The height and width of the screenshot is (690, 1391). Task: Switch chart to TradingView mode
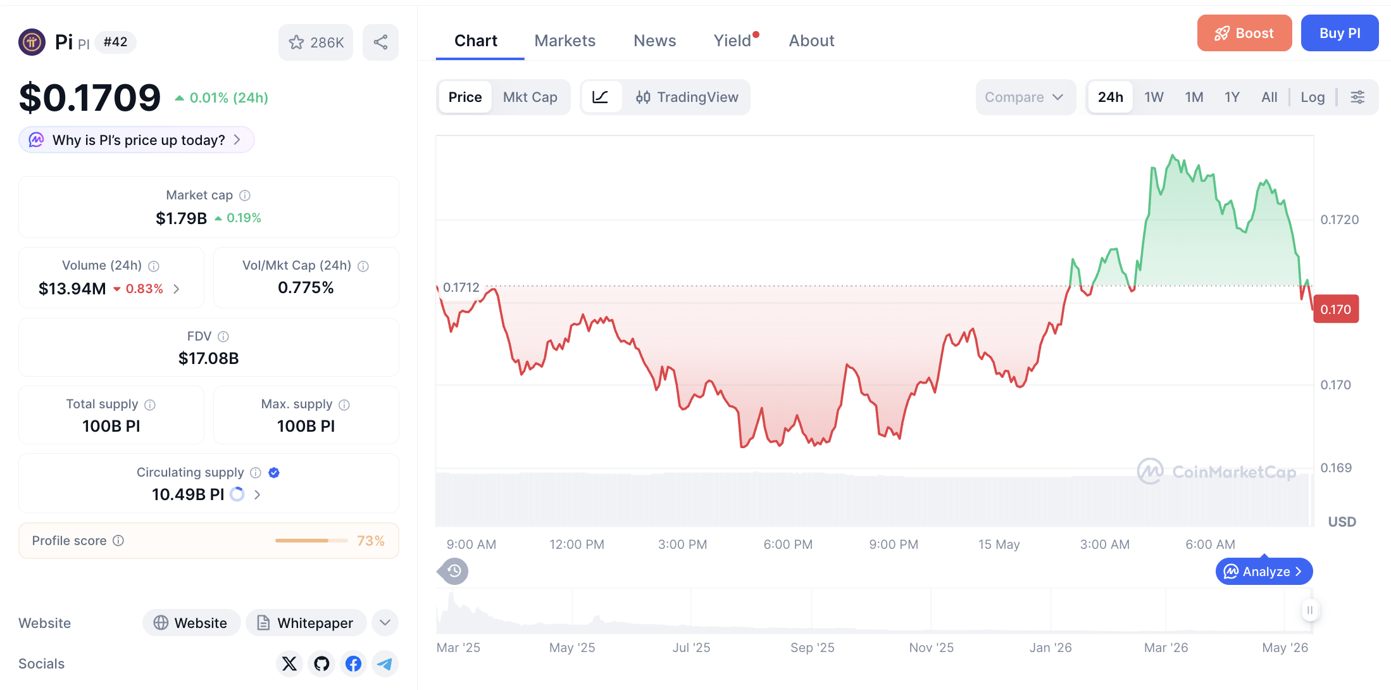coord(687,97)
